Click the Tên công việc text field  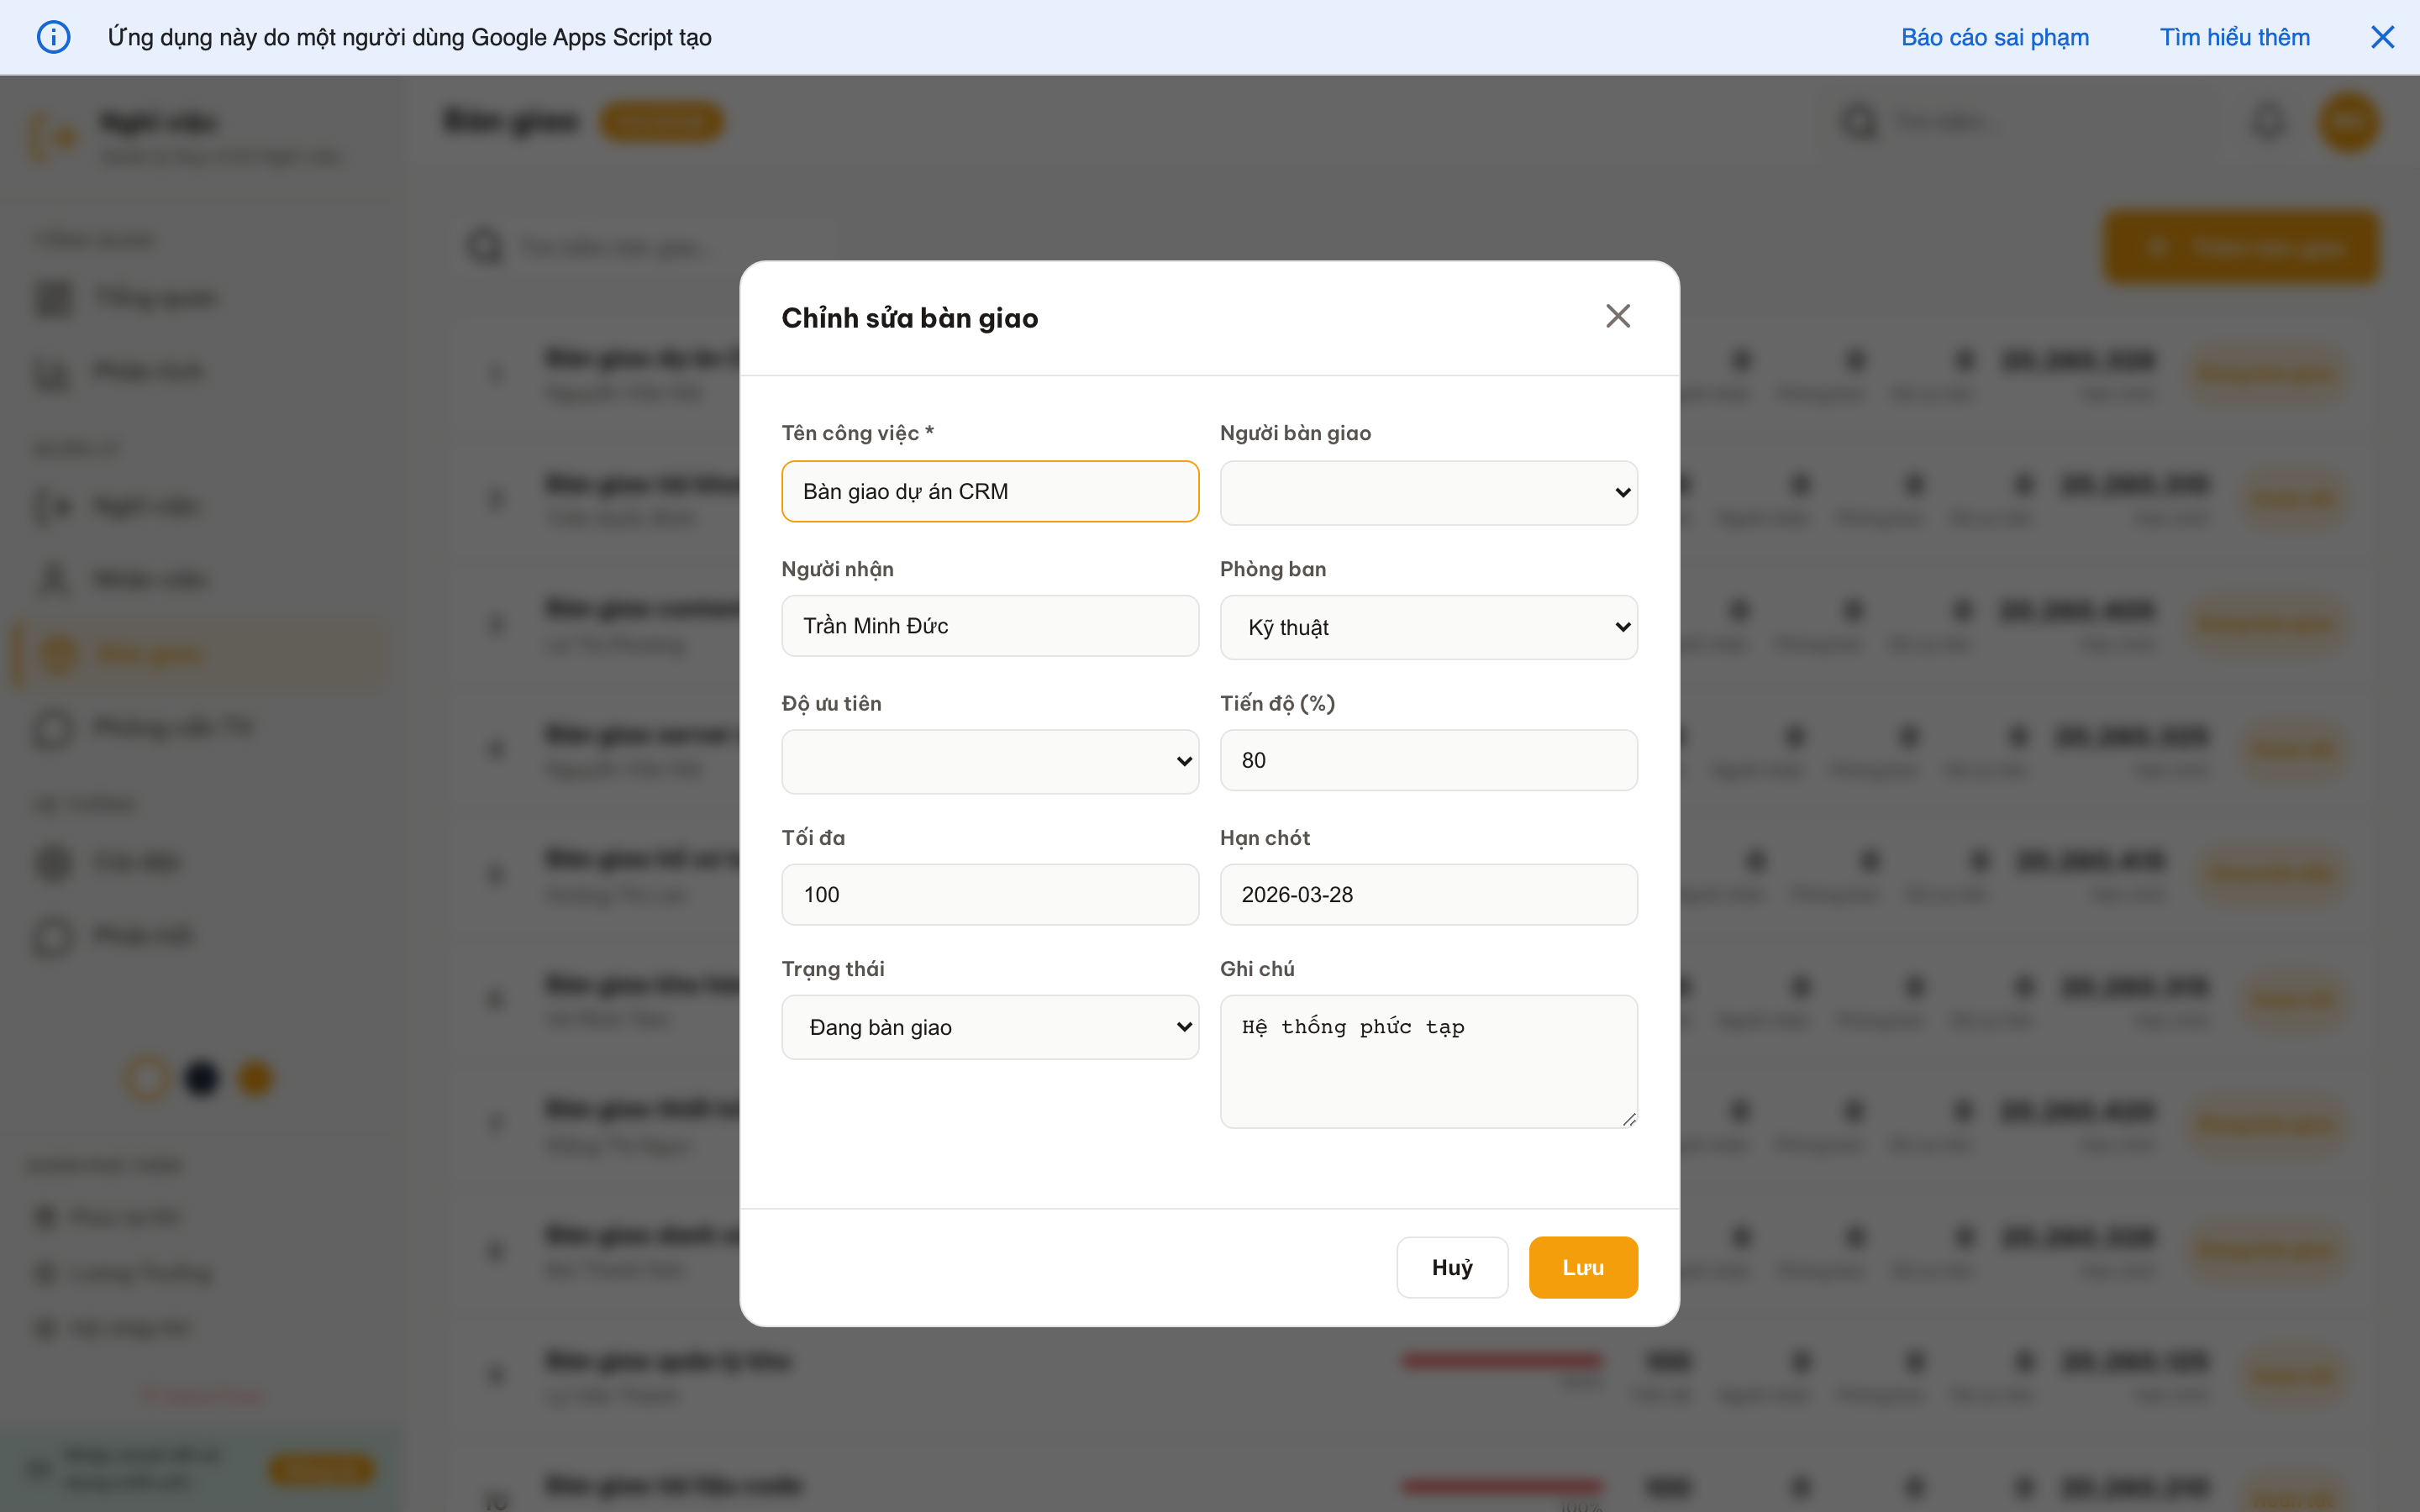[989, 491]
